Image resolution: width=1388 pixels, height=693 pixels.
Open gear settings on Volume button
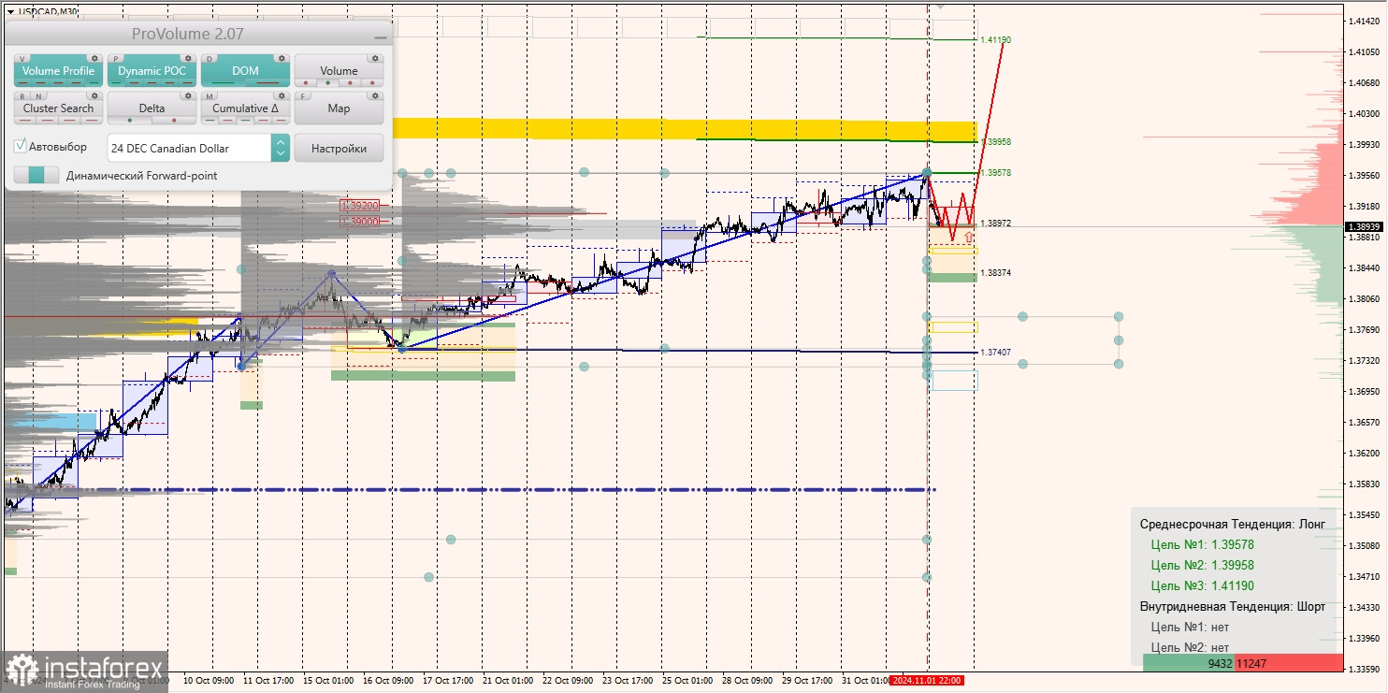375,58
